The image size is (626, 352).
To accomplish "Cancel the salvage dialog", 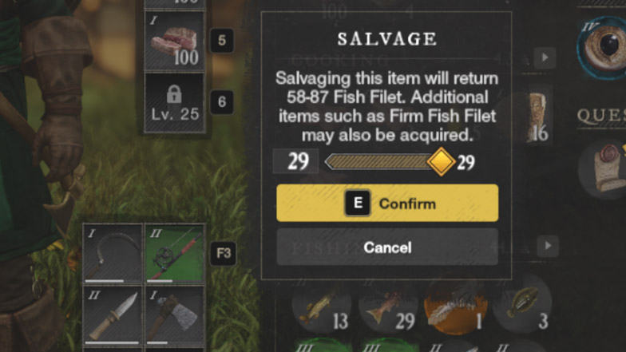I will [387, 247].
